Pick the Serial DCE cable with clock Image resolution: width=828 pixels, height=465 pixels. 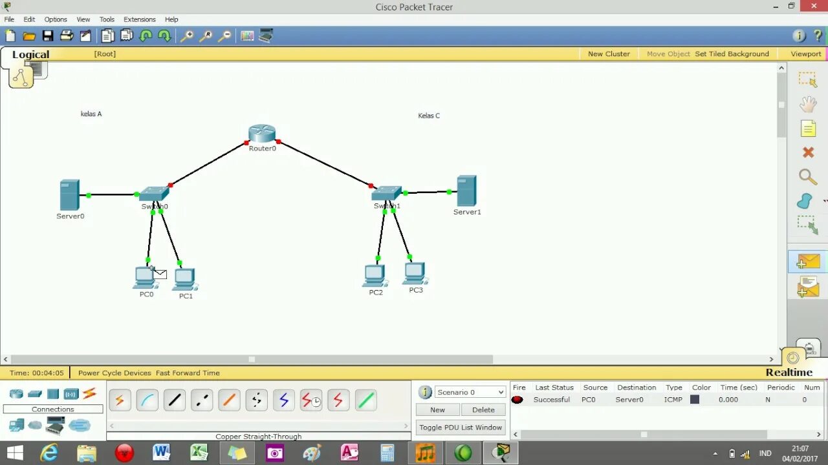pos(311,400)
